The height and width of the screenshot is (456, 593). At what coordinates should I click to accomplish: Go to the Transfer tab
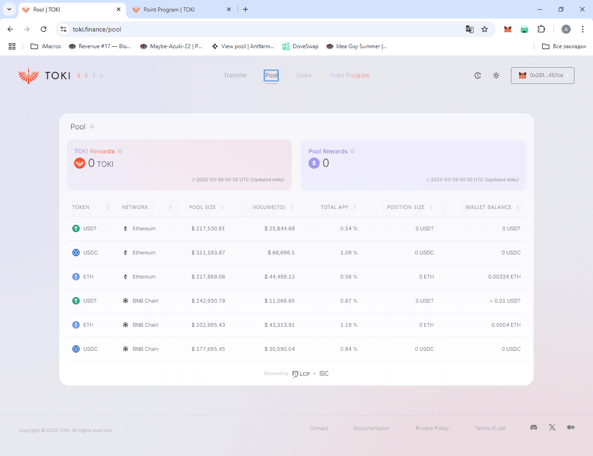(x=235, y=75)
